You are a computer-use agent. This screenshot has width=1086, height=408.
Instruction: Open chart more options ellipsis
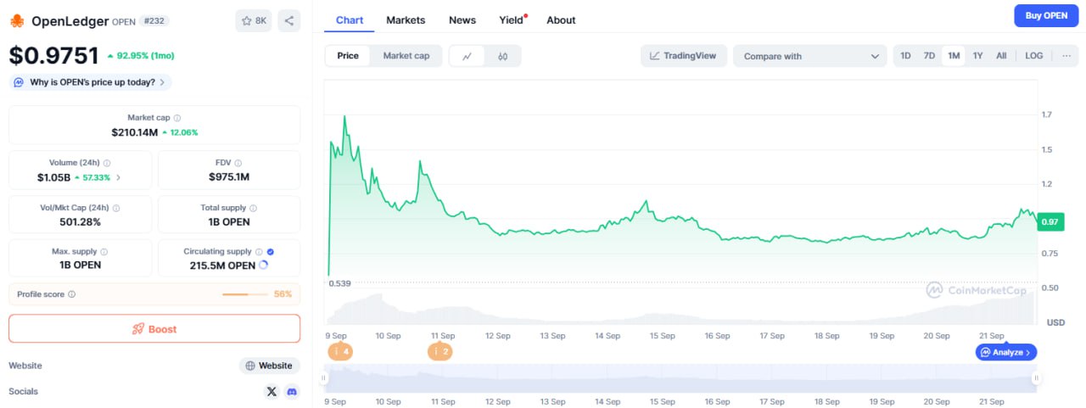pos(1066,56)
